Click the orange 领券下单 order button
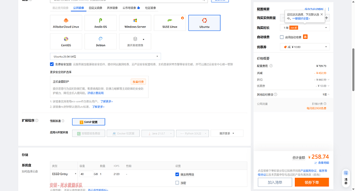This screenshot has height=191, width=355. [x=312, y=182]
